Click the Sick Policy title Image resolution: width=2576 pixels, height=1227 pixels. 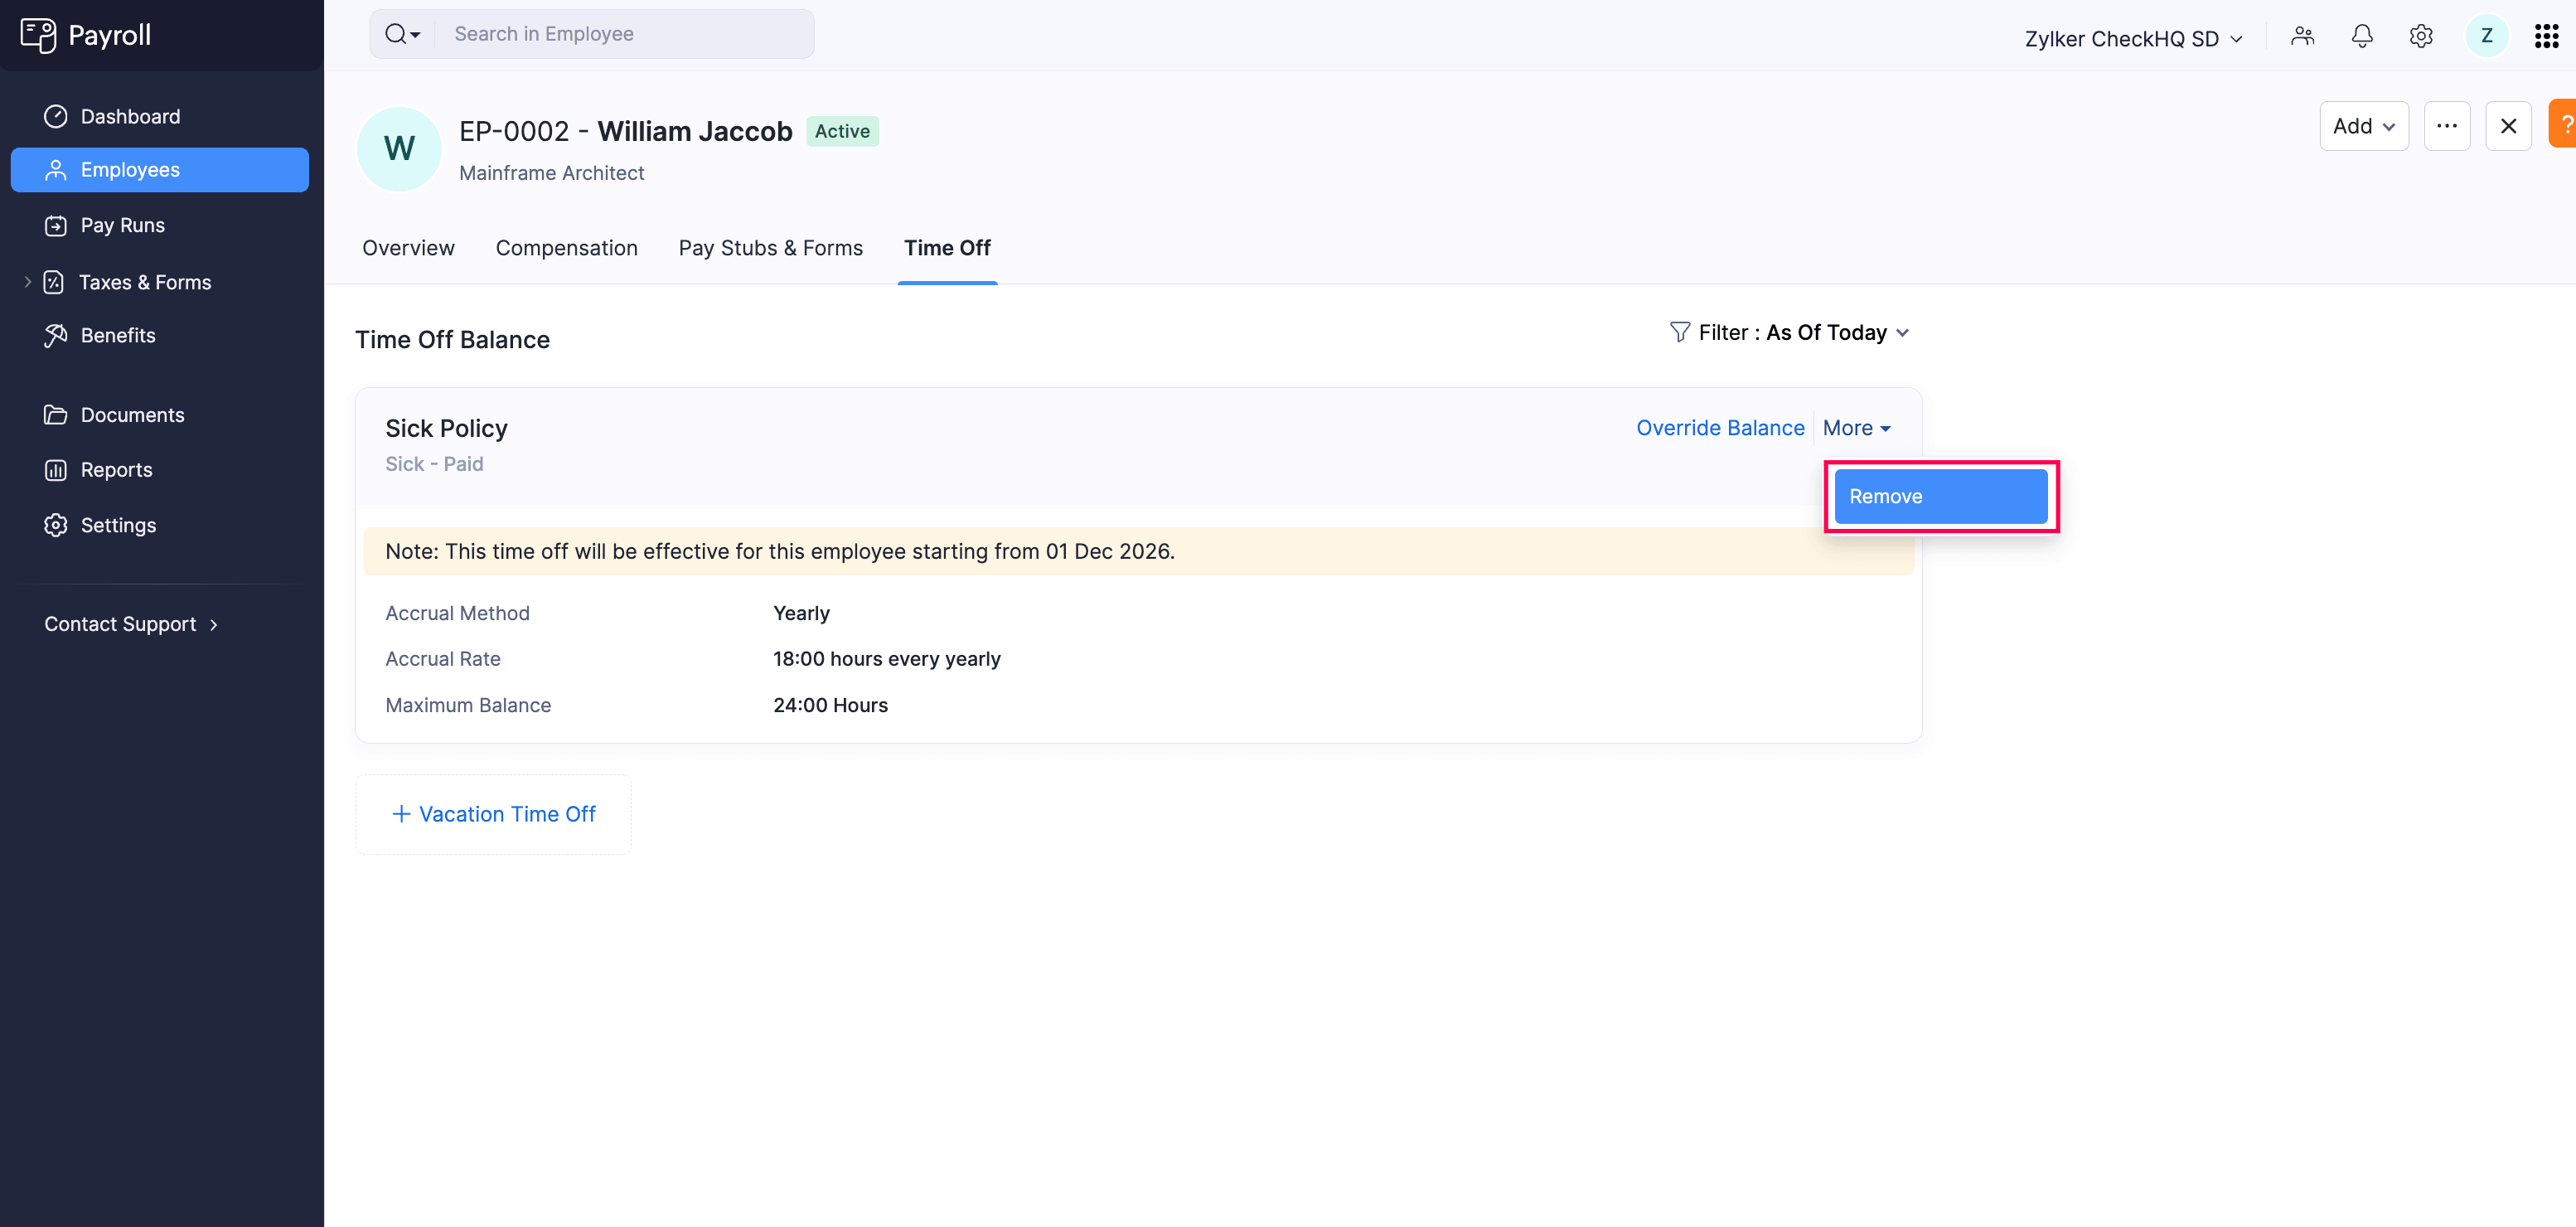(x=446, y=429)
